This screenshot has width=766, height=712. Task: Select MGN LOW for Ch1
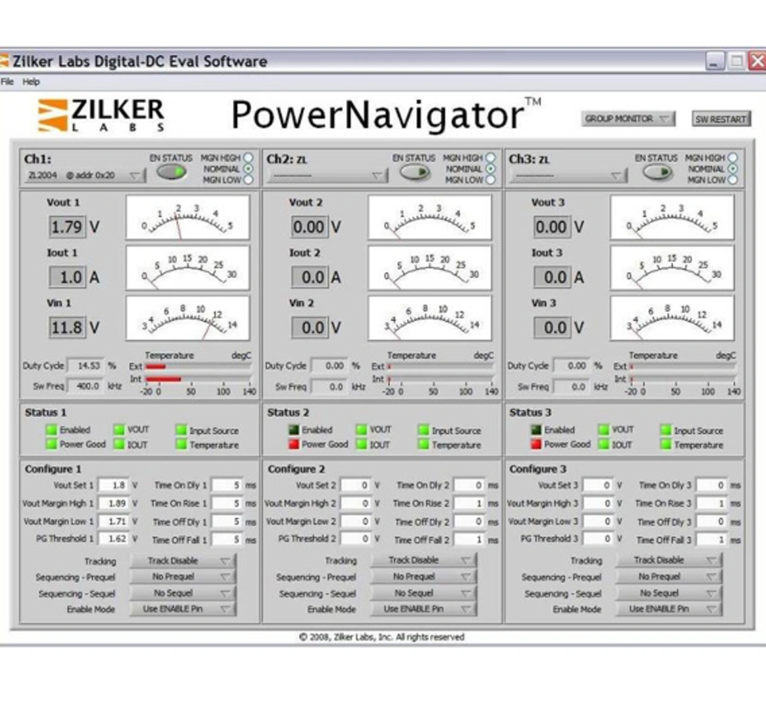pos(248,179)
